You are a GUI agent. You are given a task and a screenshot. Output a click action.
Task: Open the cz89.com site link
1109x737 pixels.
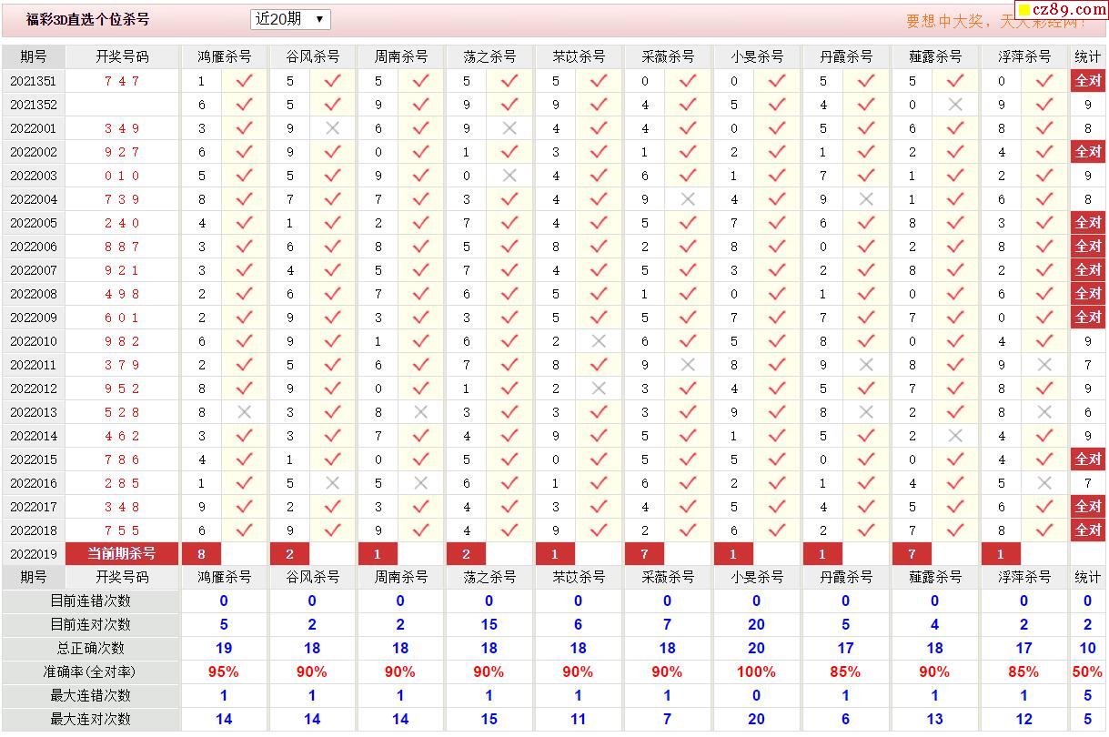coord(1061,10)
